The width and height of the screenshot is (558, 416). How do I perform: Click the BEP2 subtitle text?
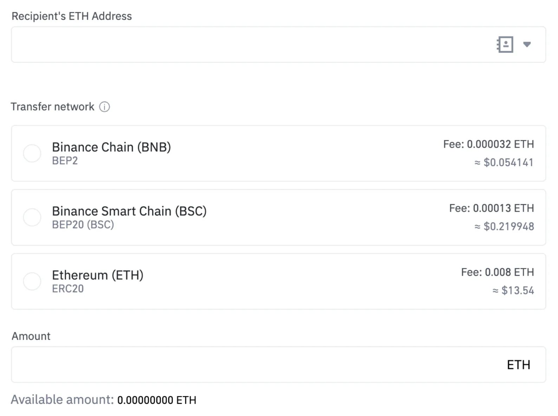coord(65,161)
